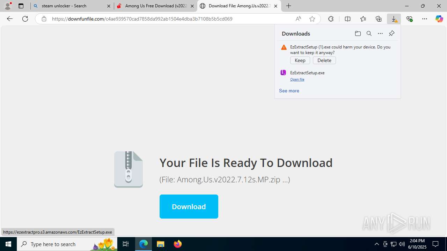The height and width of the screenshot is (251, 447).
Task: Click the address bar URL
Action: [142, 19]
